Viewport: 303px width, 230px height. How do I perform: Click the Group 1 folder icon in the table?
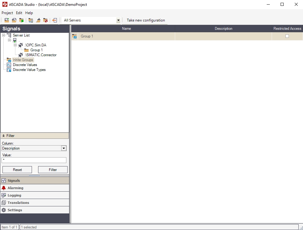(74, 36)
